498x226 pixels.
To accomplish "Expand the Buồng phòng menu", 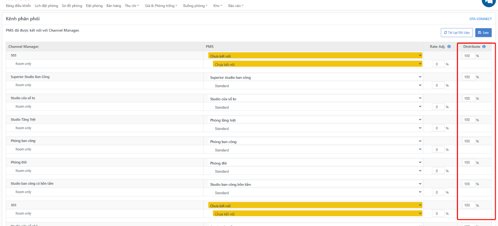I will point(195,6).
